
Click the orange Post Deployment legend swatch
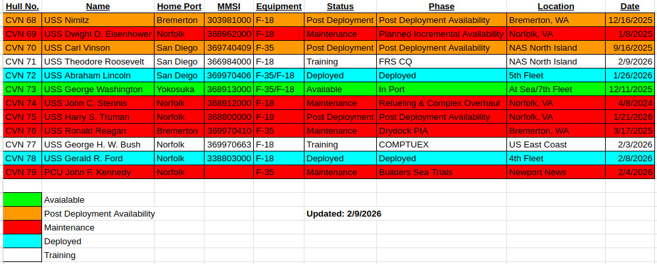pyautogui.click(x=22, y=213)
